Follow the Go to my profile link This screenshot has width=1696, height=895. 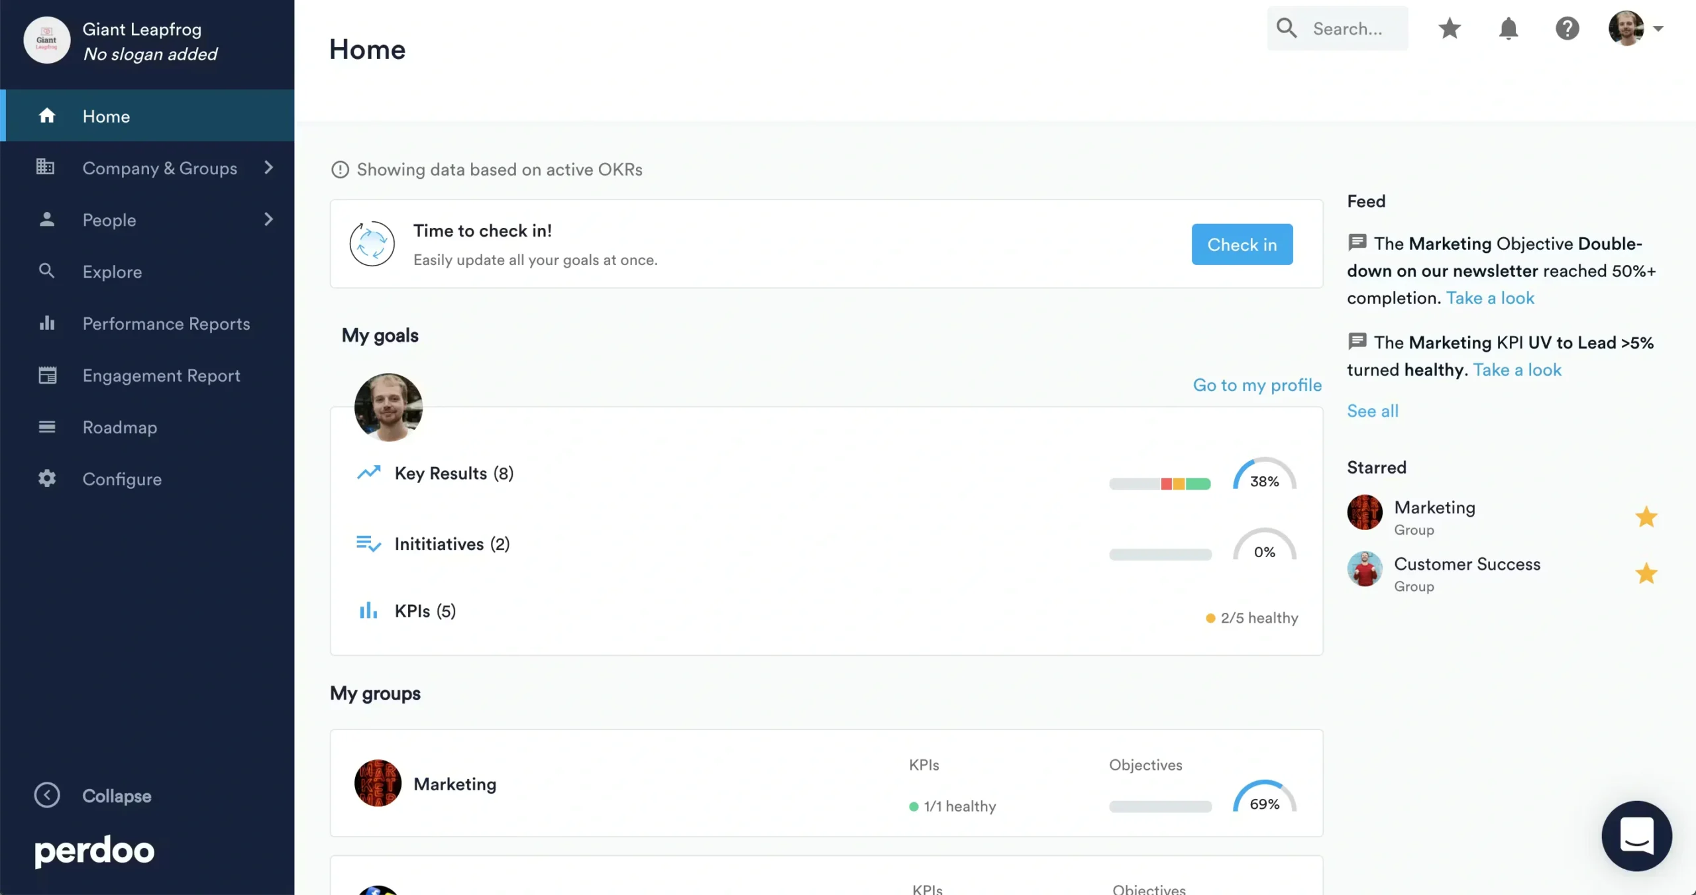(1257, 385)
